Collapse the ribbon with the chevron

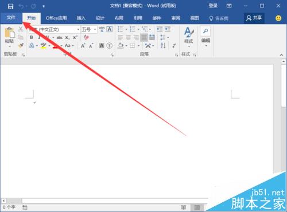(x=281, y=55)
